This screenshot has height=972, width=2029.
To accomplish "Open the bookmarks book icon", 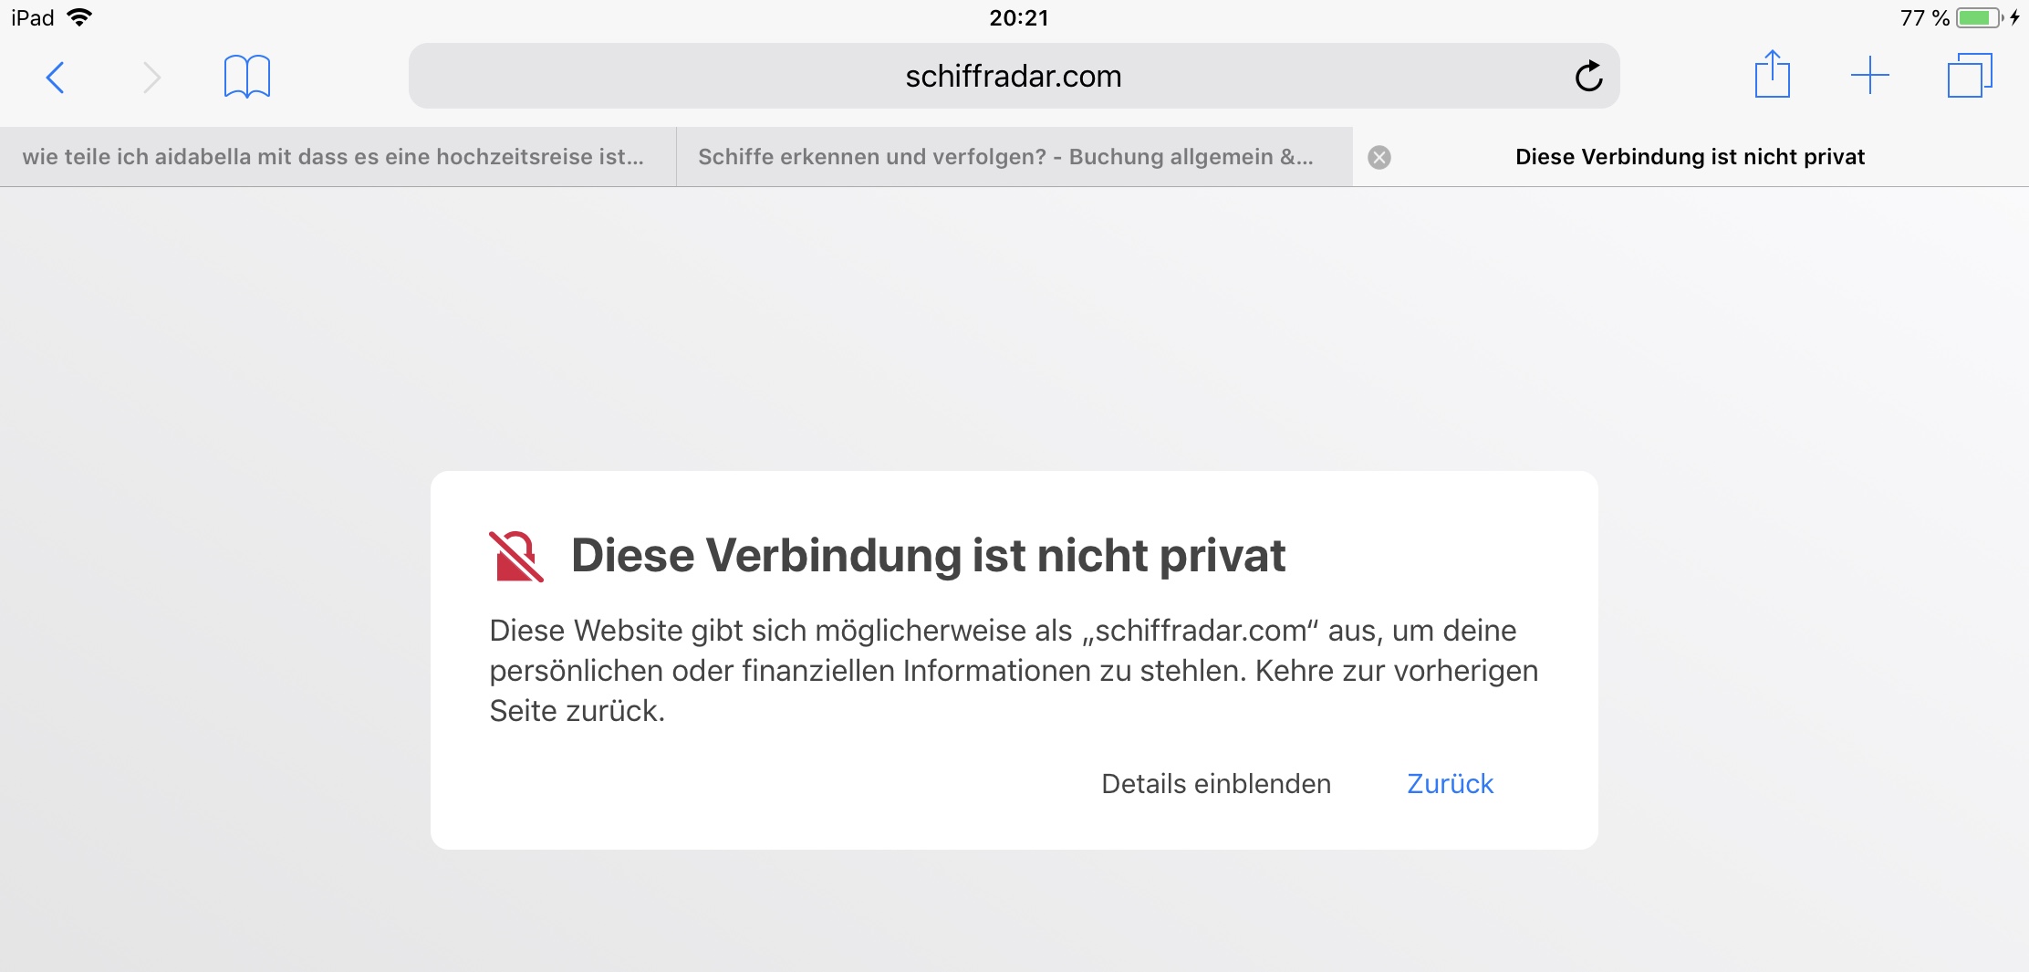I will point(246,77).
